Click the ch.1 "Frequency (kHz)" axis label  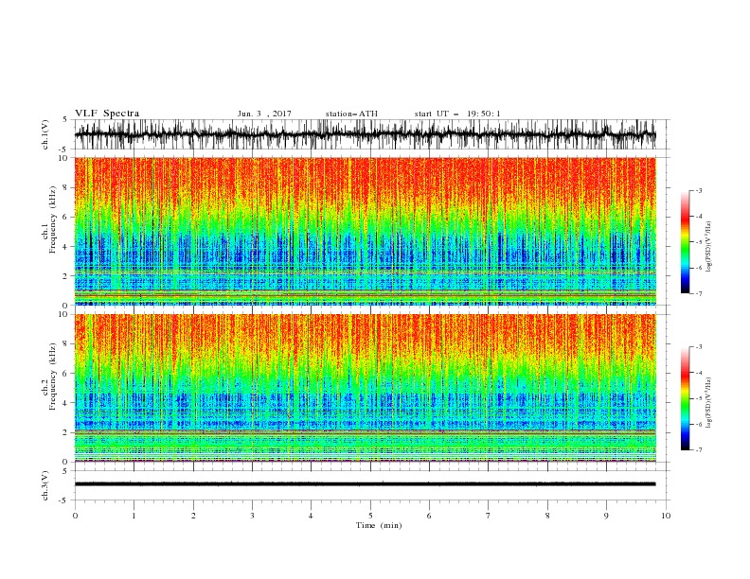[x=53, y=219]
